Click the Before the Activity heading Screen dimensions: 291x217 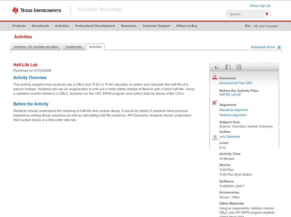click(x=31, y=104)
